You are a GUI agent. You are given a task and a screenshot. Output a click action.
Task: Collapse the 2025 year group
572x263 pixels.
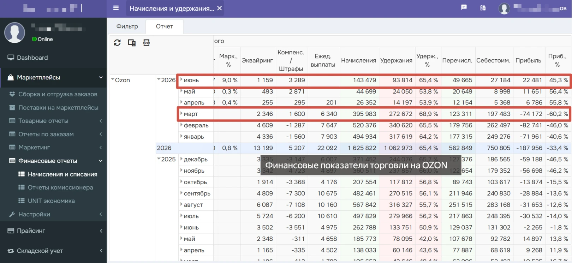click(159, 159)
